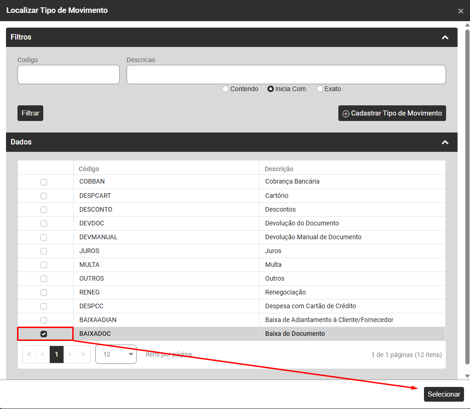Viewport: 470px width, 409px height.
Task: Click the Codigo filter input field
Action: coord(68,75)
